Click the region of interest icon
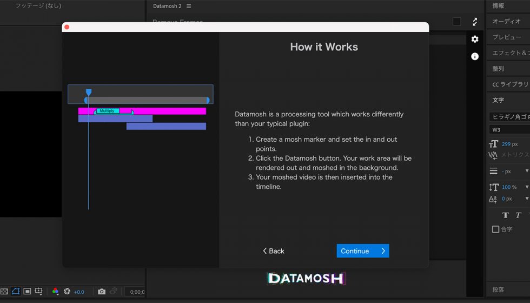Image resolution: width=530 pixels, height=303 pixels. pos(28,291)
